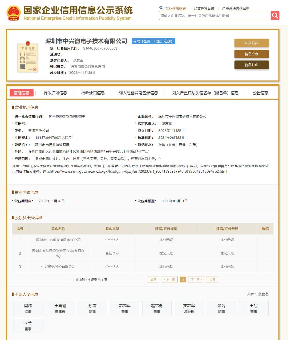Click the 住所 address line text
The height and width of the screenshot is (340, 288).
point(89,151)
